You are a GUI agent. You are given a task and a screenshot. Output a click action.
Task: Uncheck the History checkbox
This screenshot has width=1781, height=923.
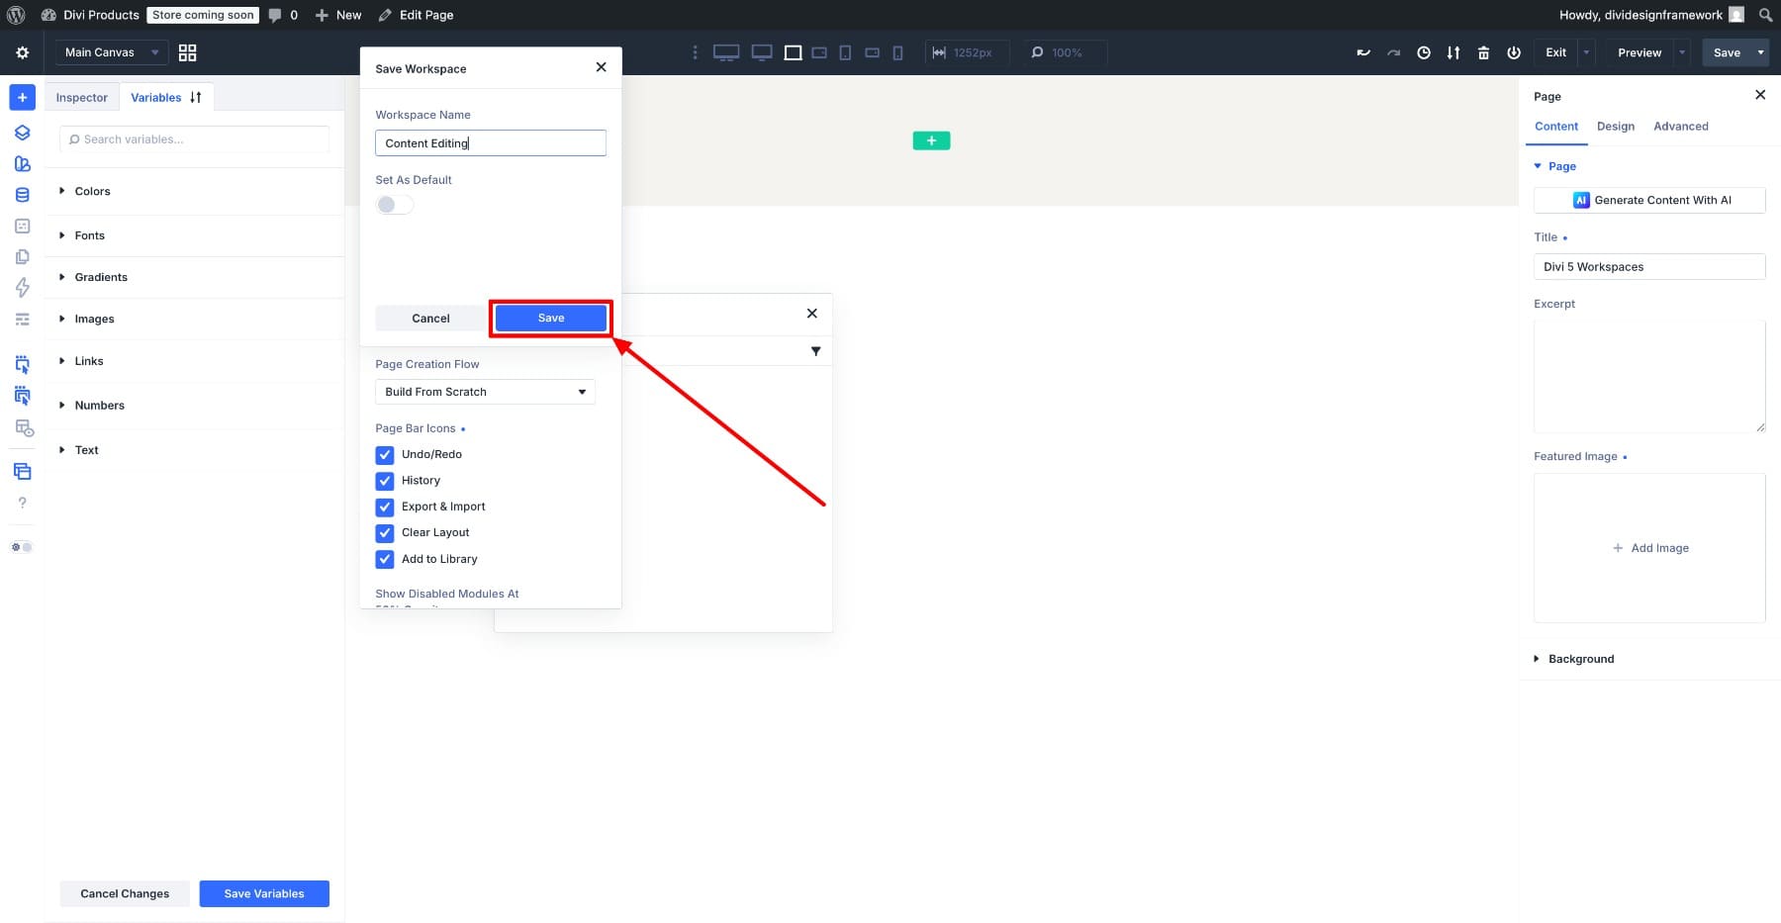pyautogui.click(x=385, y=481)
